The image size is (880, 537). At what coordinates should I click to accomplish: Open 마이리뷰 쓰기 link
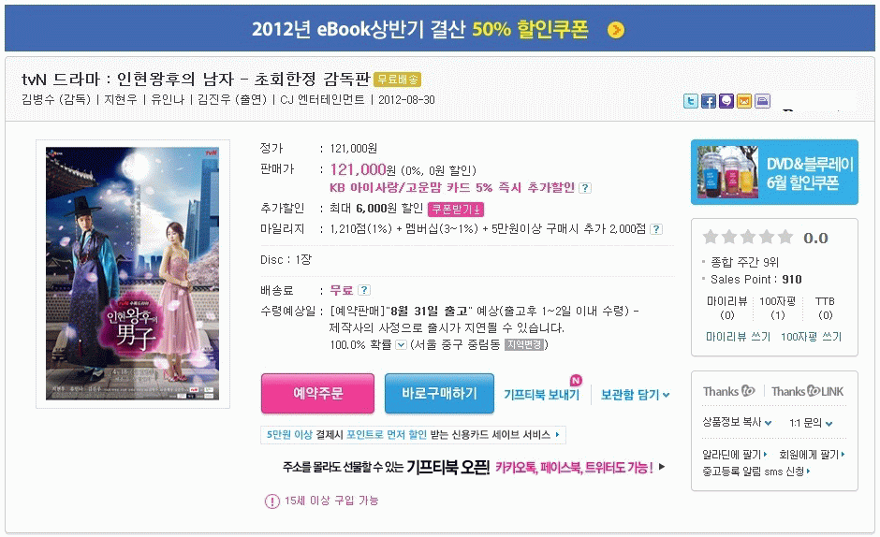coord(738,337)
